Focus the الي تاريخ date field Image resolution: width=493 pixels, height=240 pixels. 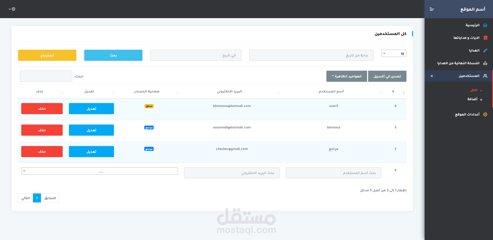(196, 55)
